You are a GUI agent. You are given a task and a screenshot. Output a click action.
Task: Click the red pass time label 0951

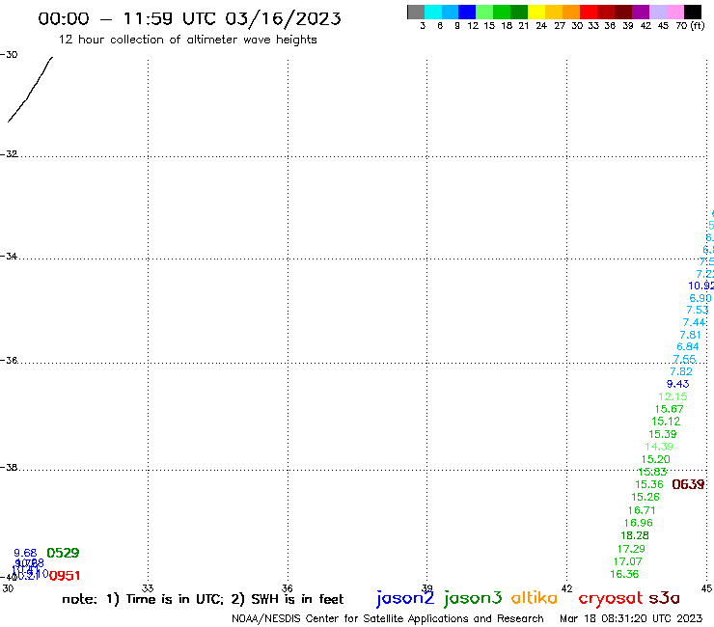coord(65,576)
